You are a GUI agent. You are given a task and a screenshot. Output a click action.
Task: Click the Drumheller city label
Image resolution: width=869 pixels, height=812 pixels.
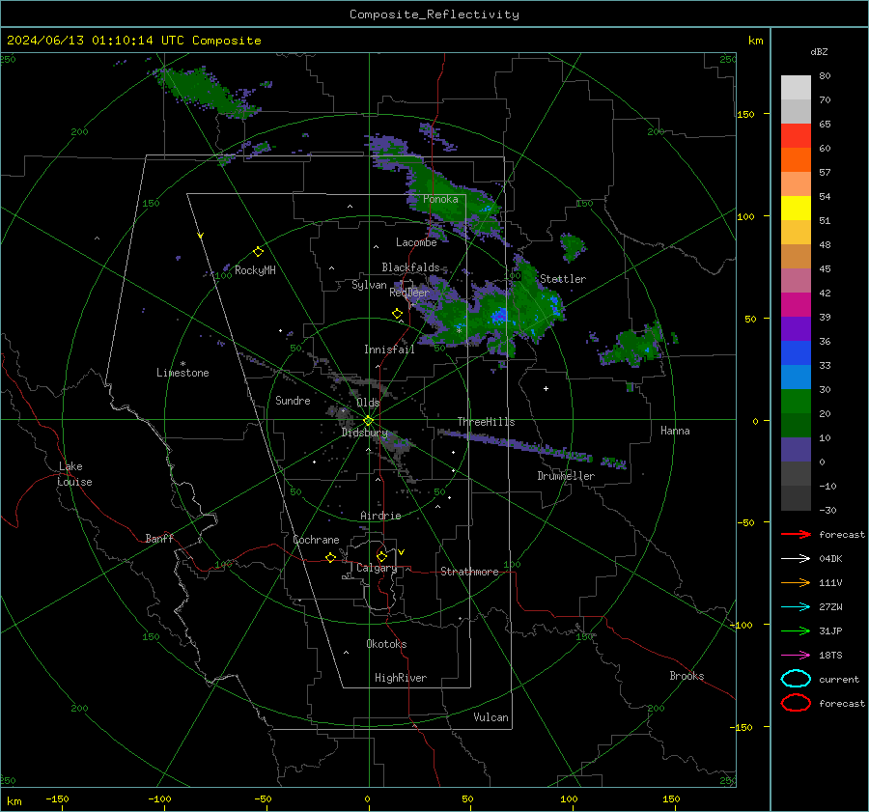click(x=566, y=476)
